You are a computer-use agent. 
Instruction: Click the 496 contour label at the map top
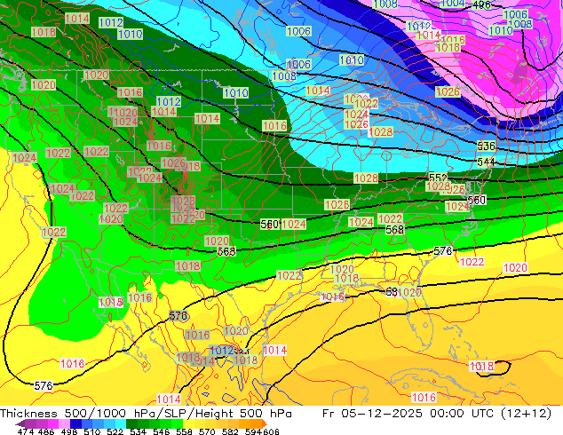click(481, 4)
